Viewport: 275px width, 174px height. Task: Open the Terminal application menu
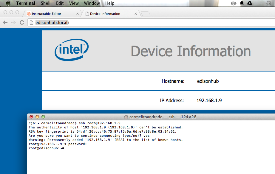tap(26, 3)
